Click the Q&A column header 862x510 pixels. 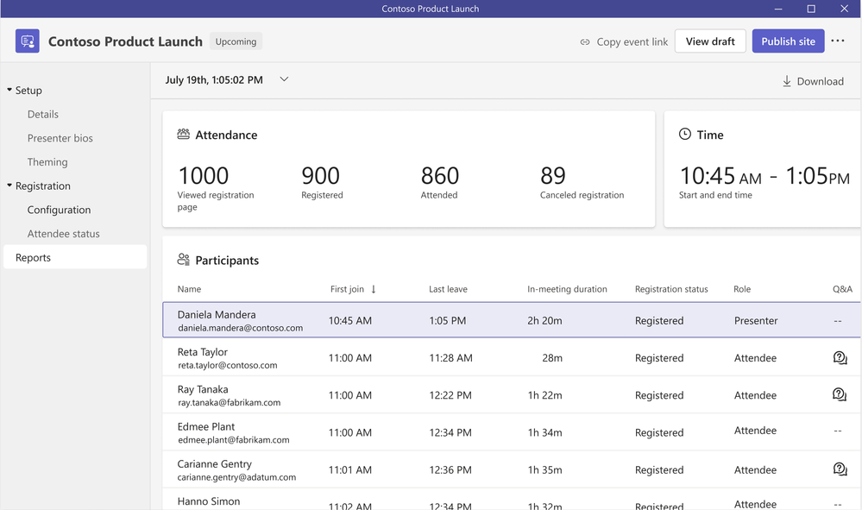[x=842, y=289]
